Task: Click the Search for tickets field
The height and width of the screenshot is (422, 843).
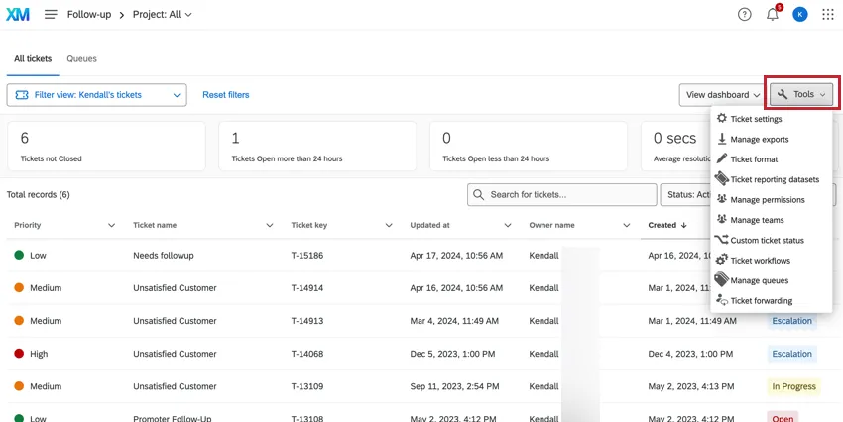Action: [562, 195]
